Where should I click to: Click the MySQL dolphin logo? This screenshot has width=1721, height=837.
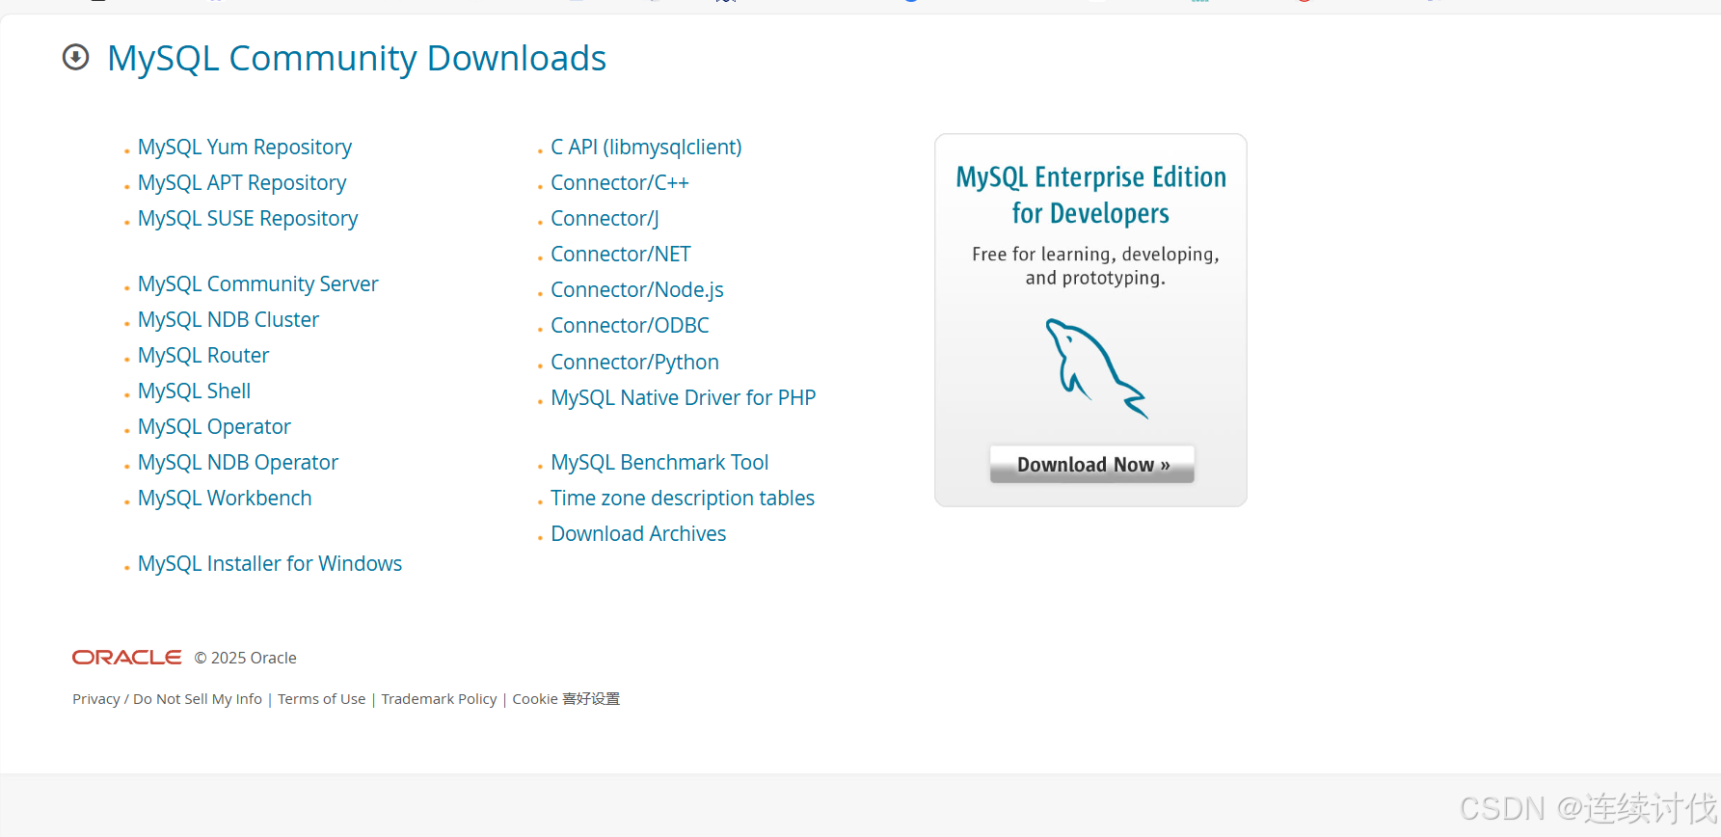pyautogui.click(x=1096, y=368)
